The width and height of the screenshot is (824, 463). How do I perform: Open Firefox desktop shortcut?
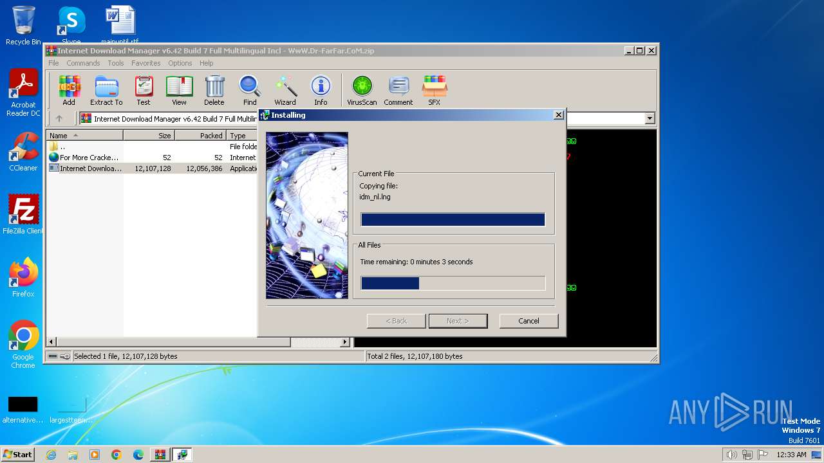coord(23,278)
